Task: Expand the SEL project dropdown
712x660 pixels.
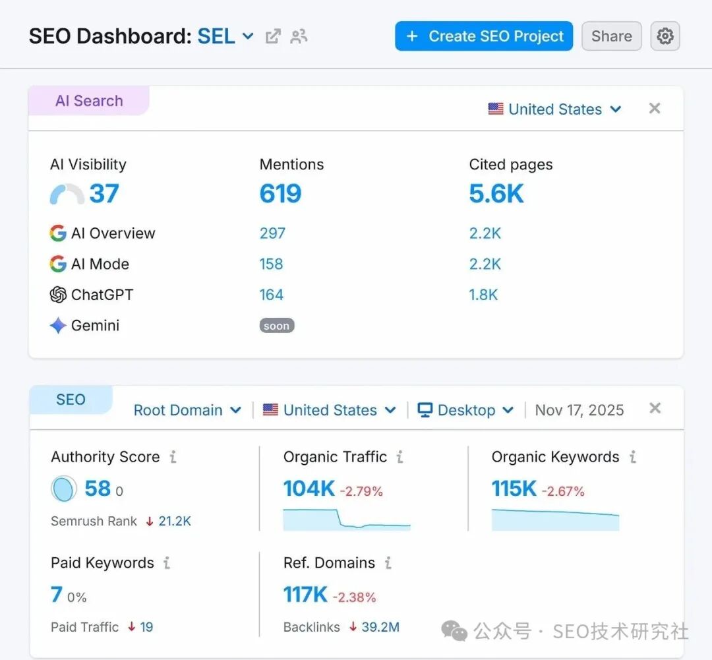Action: point(226,36)
